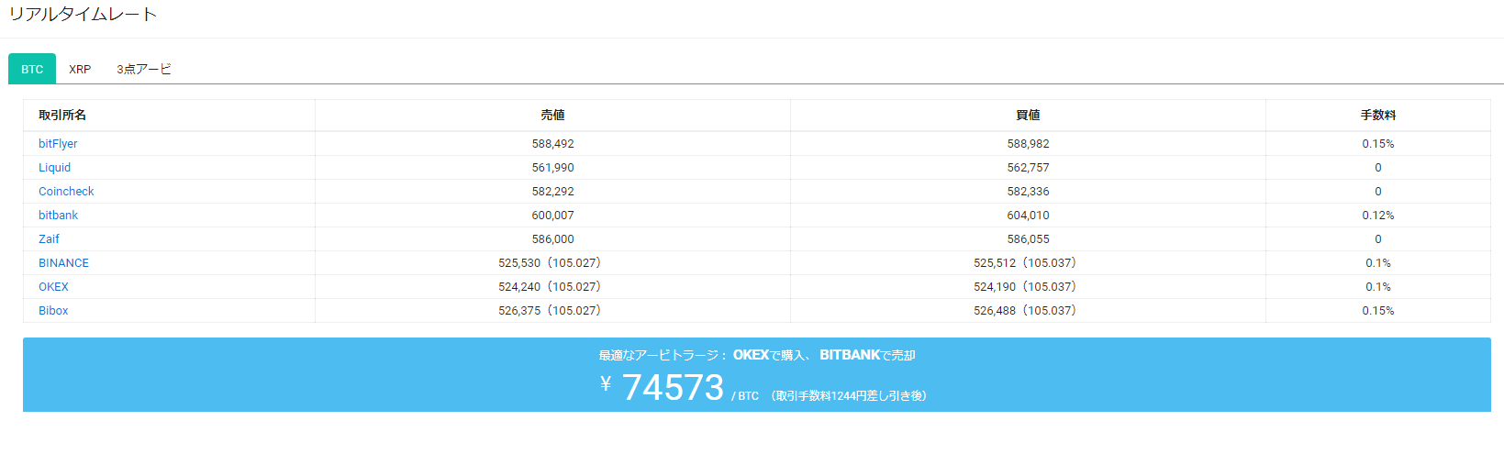Screen dimensions: 1504x454
Task: Click the 買値 column header
Action: (x=1028, y=115)
